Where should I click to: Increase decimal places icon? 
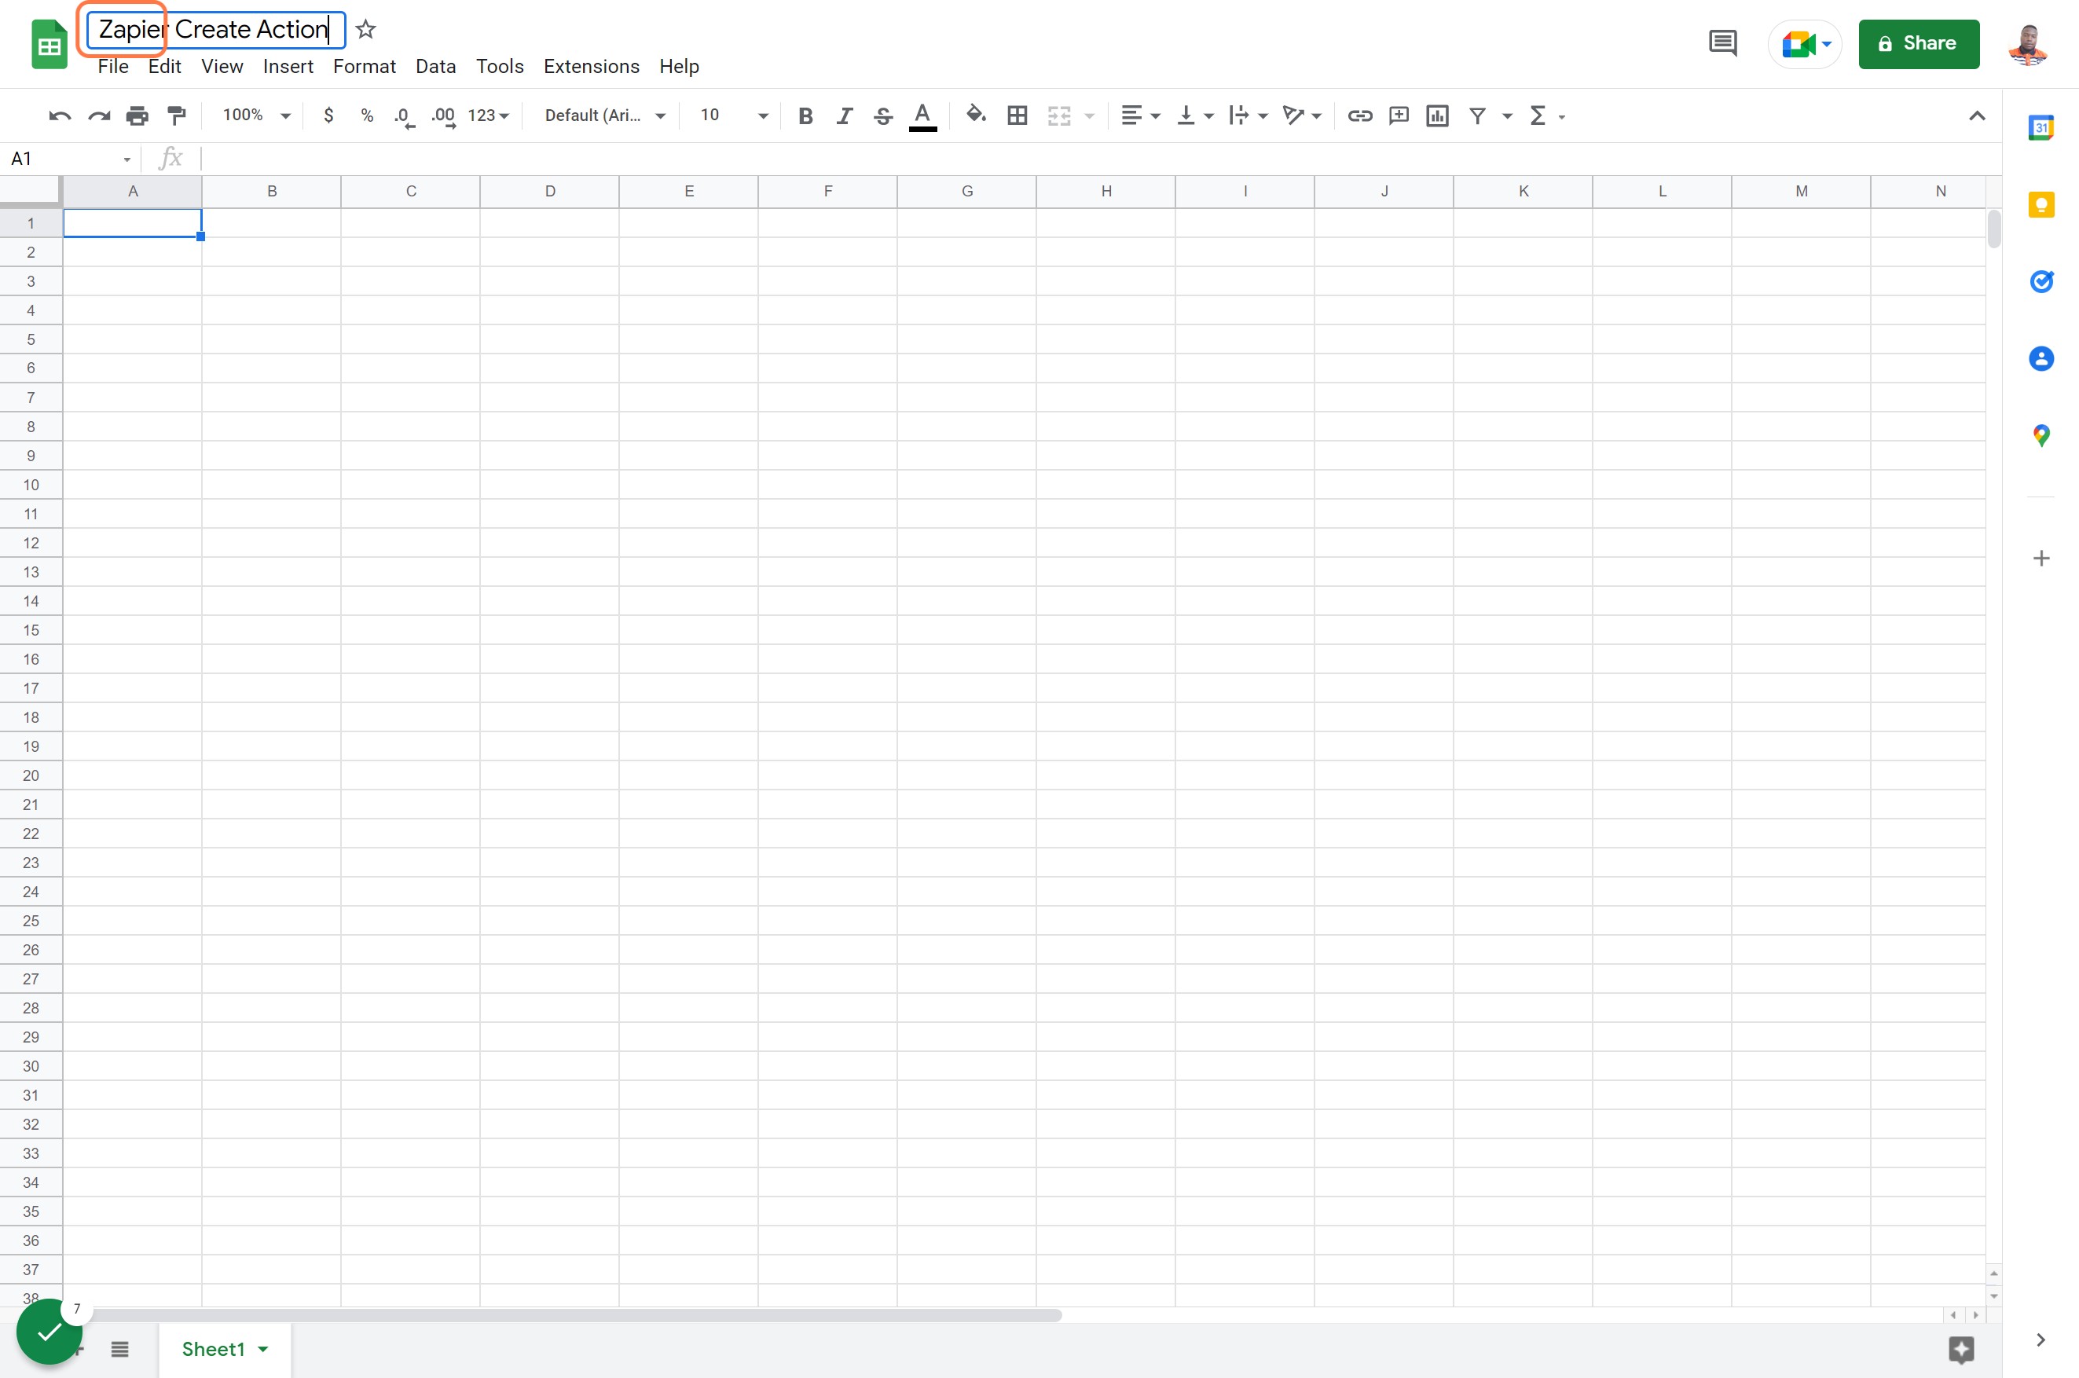444,116
